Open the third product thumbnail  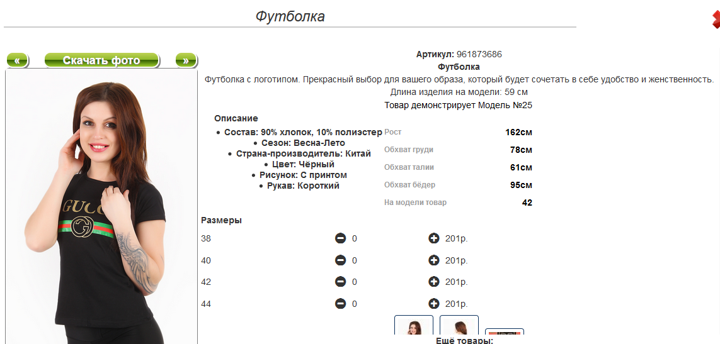pos(505,333)
